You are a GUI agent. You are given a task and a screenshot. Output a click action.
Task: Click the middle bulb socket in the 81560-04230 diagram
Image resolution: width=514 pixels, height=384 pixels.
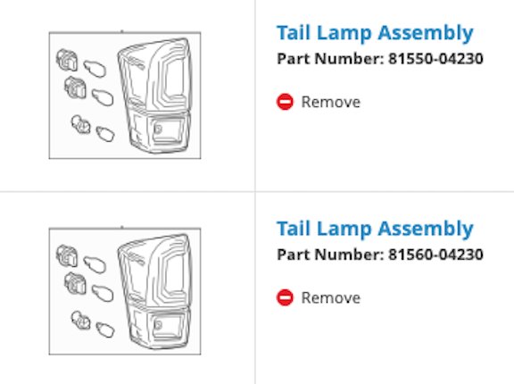pyautogui.click(x=75, y=283)
